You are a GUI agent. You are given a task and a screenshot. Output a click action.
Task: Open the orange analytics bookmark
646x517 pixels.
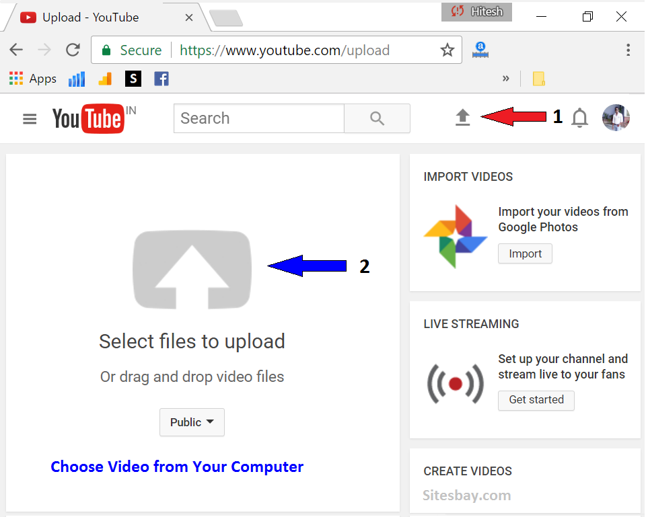click(x=105, y=79)
